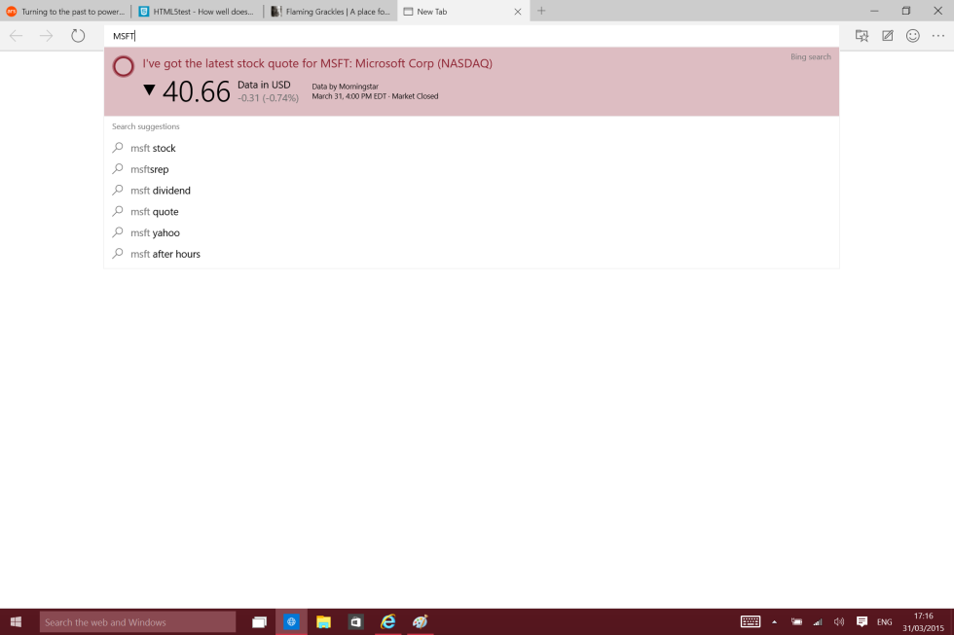Open the File Explorer taskbar icon
Screen dimensions: 954x635
[323, 622]
